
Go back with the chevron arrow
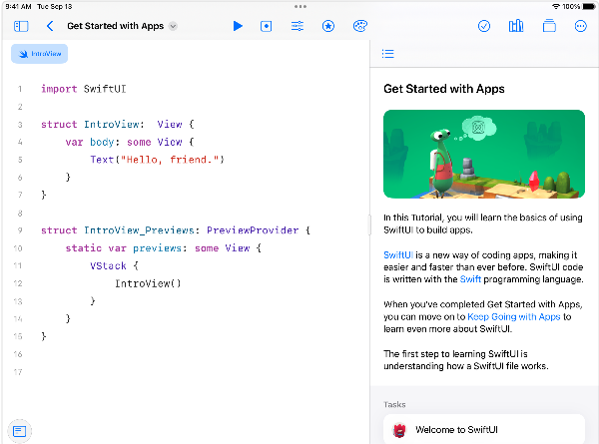50,26
